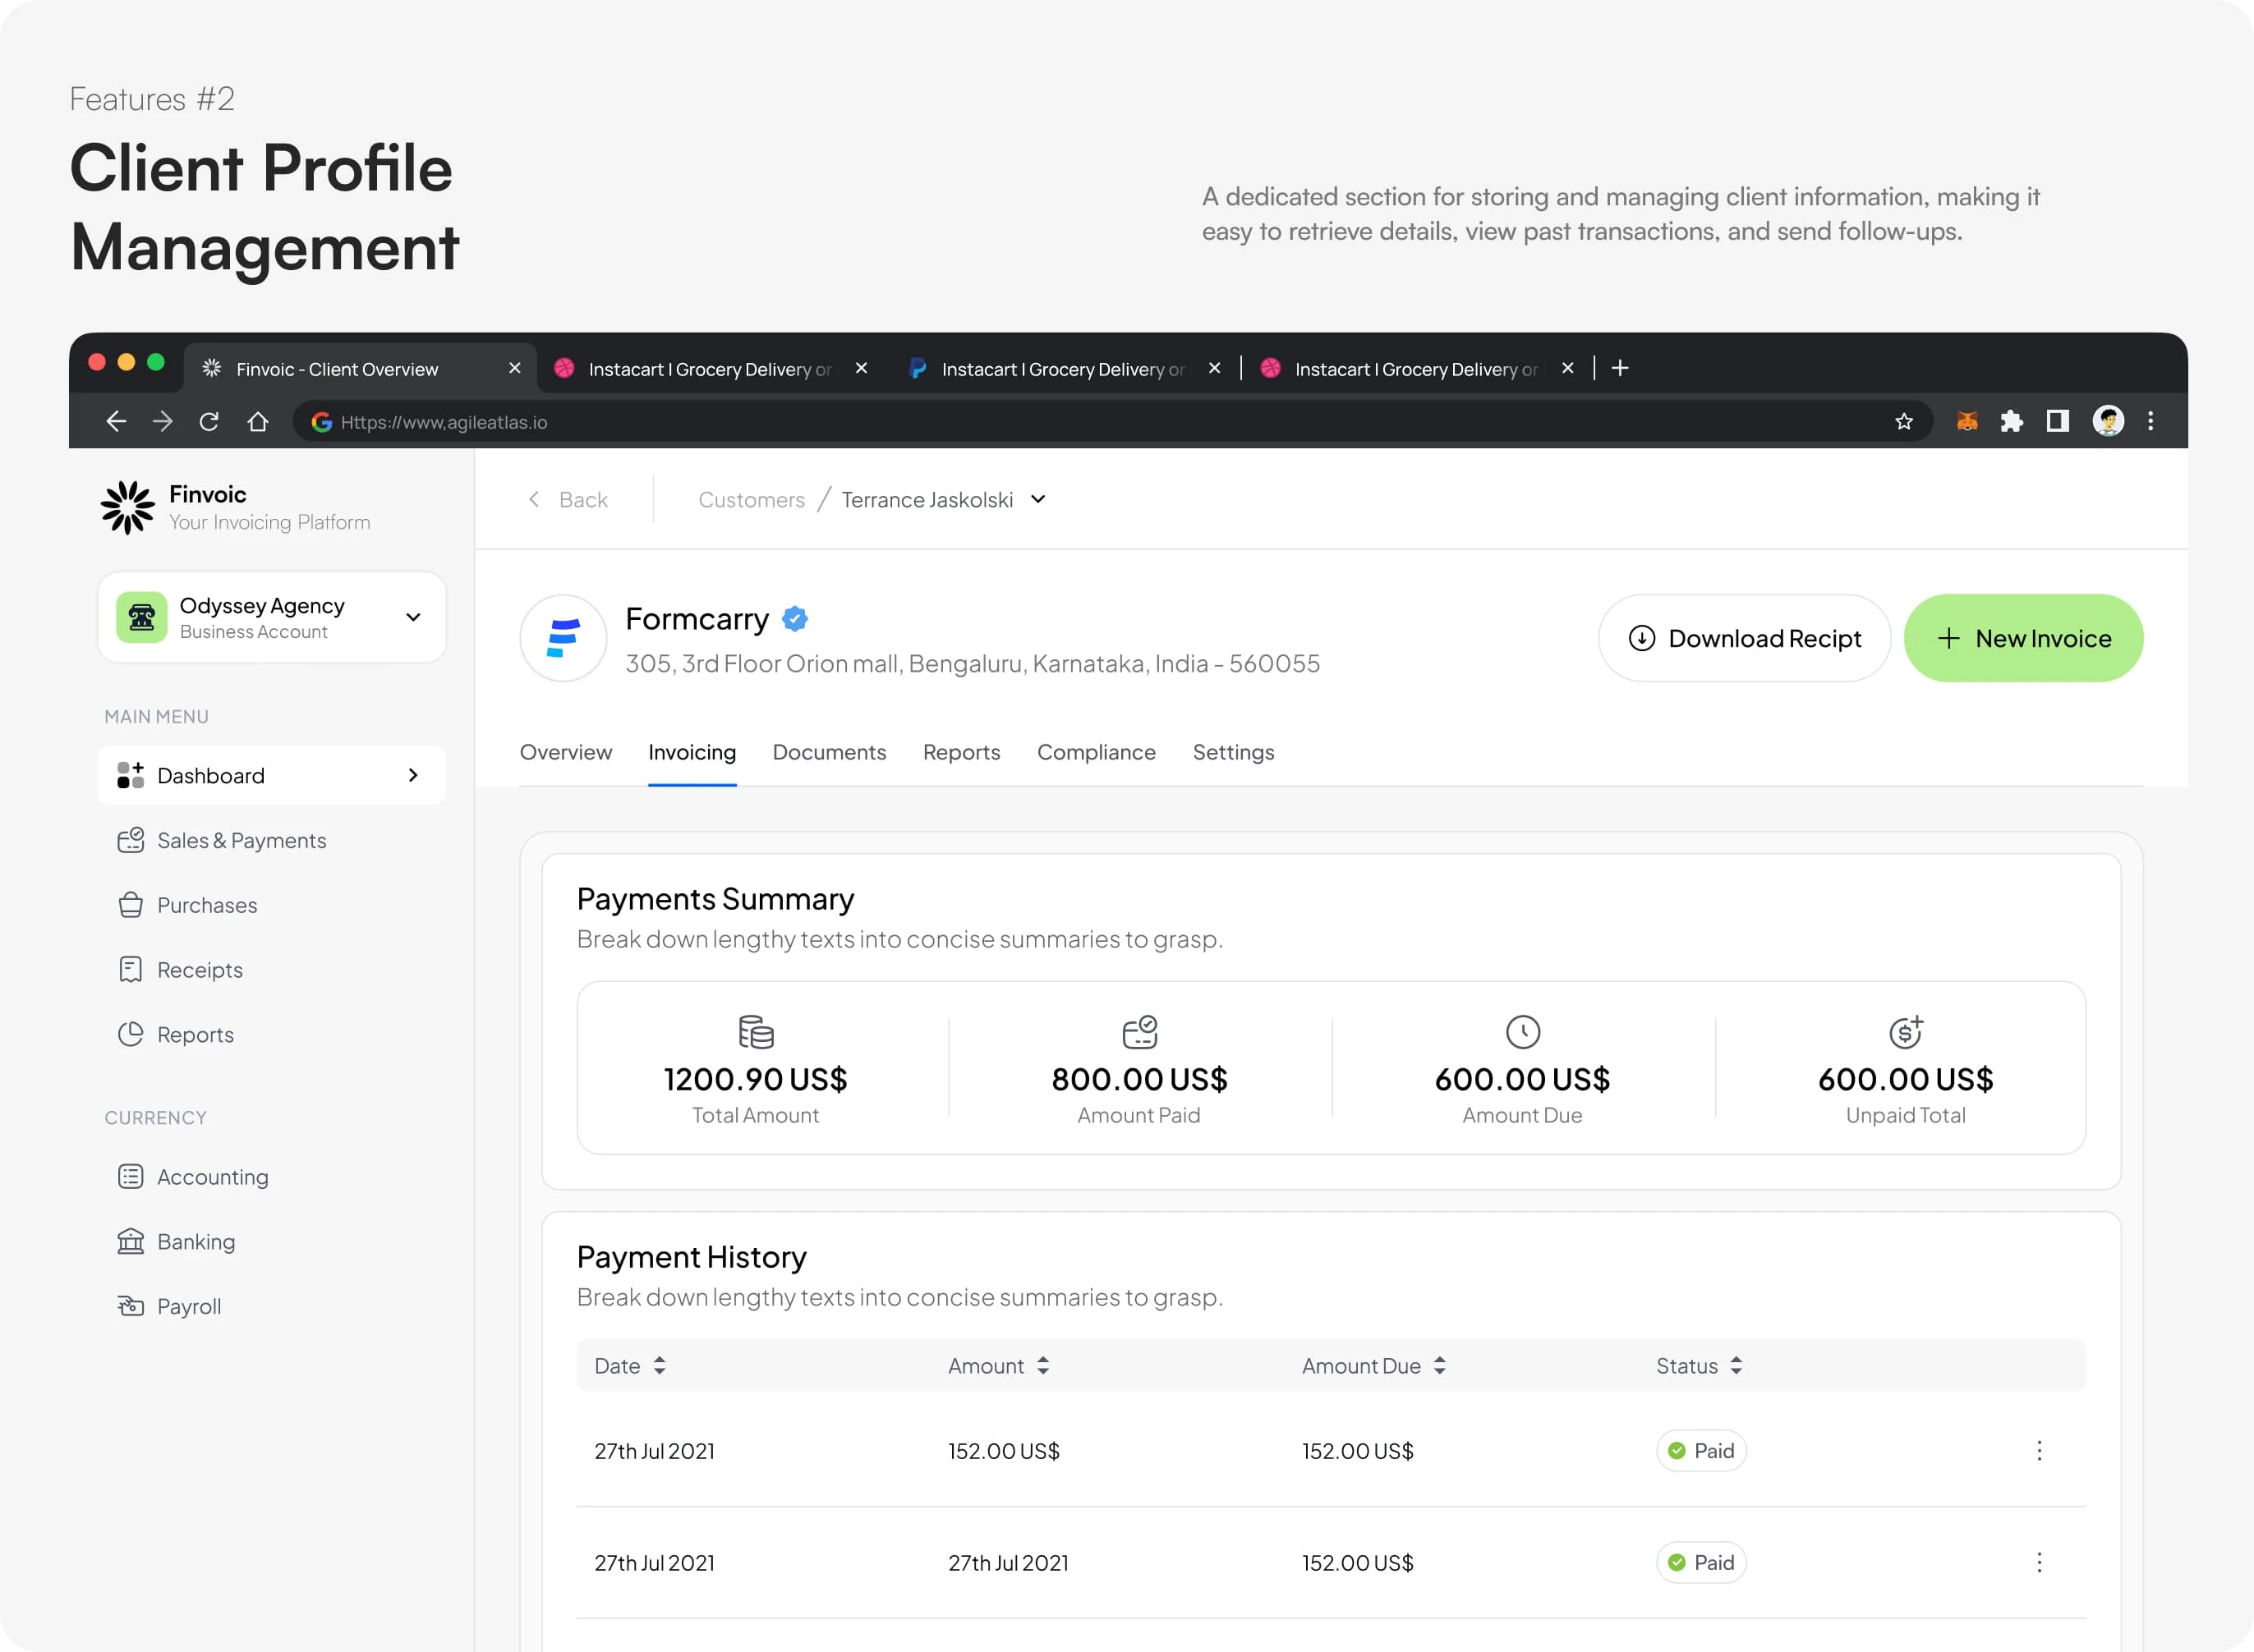
Task: Expand the Odyssey Agency account dropdown
Action: point(413,617)
